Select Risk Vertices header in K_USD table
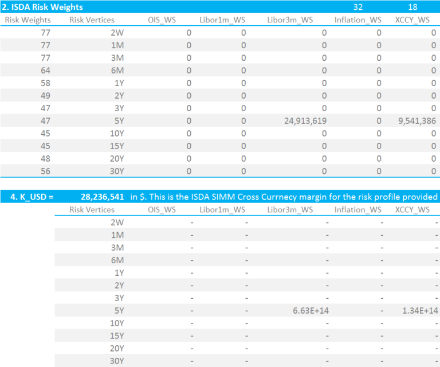The width and height of the screenshot is (440, 367). (92, 210)
